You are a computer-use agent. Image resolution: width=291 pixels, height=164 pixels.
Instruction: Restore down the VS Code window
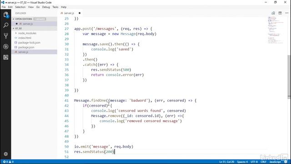pos(276,2)
